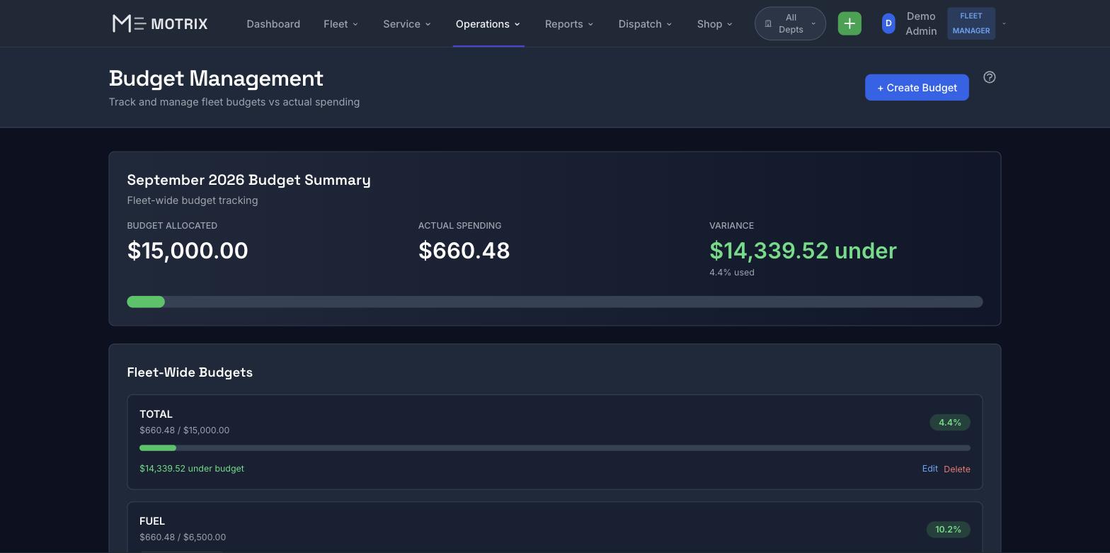Expand the Fleet menu

(341, 23)
